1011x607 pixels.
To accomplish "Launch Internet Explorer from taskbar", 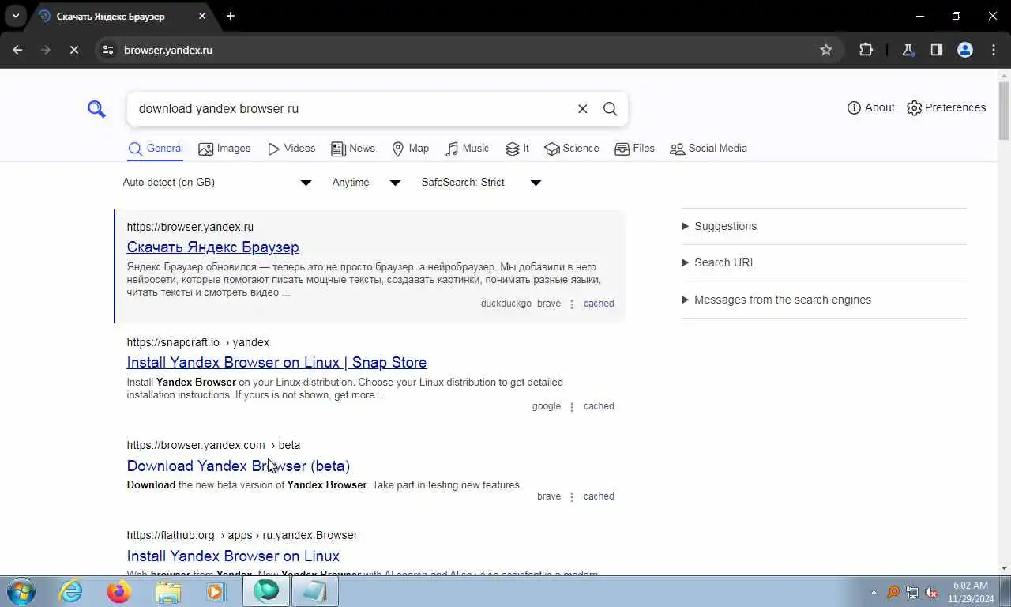I will 70,591.
